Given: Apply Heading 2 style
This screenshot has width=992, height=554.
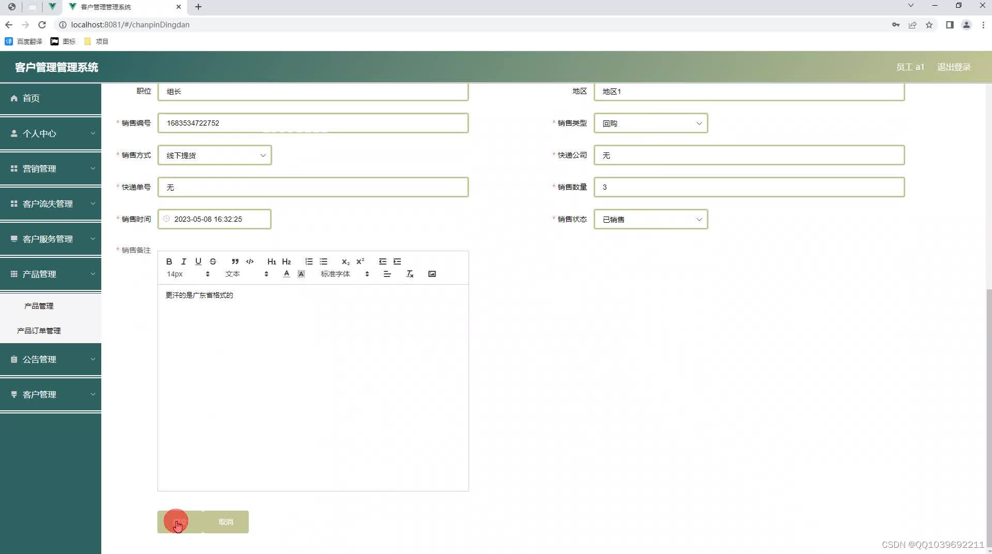Looking at the screenshot, I should point(287,261).
